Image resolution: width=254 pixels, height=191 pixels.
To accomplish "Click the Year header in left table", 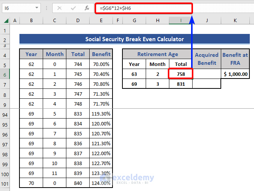I will (x=31, y=54).
